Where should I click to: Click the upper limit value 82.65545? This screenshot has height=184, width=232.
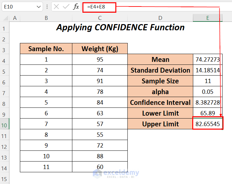tap(208, 124)
